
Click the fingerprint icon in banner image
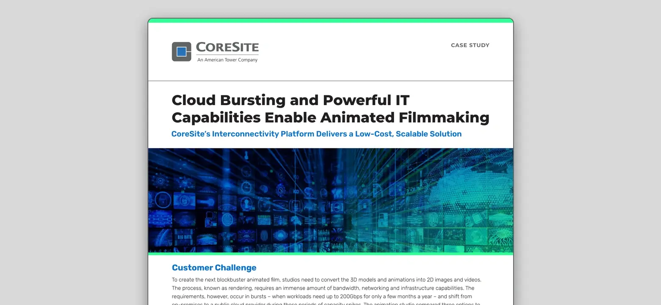(x=433, y=219)
